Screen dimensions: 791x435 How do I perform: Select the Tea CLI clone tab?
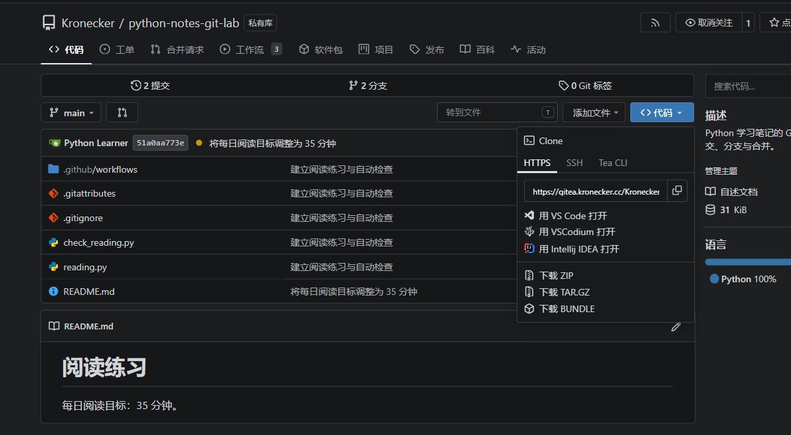click(613, 163)
